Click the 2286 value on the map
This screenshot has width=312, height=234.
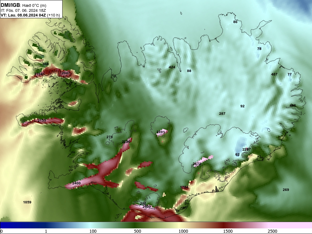(x=126, y=142)
